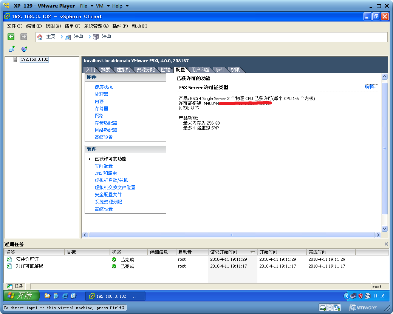Switch to the 摘要 tab

105,70
